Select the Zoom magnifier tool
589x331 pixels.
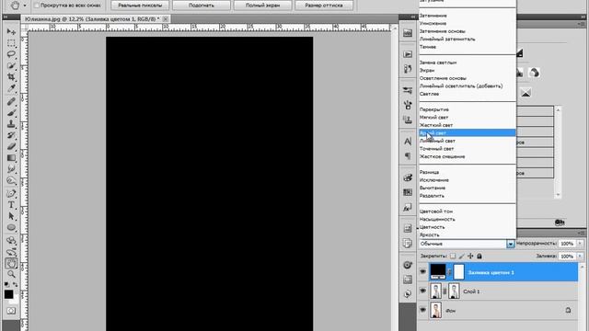tap(11, 274)
